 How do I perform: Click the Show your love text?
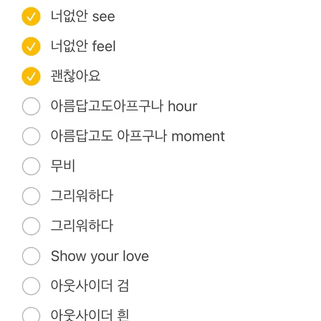coord(100,256)
